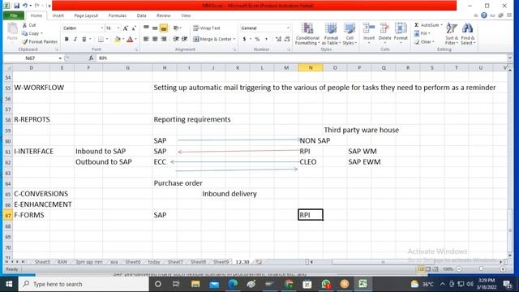
Task: Open the General number format dropdown
Action: pyautogui.click(x=288, y=28)
